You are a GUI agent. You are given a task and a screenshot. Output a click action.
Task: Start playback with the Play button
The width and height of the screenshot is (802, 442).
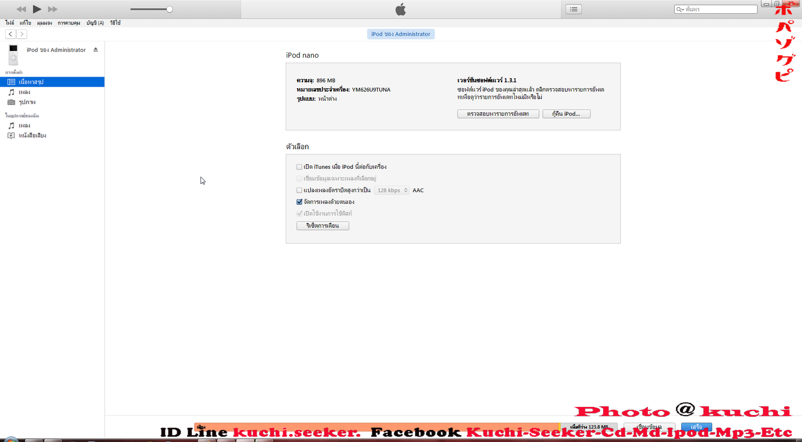click(37, 9)
